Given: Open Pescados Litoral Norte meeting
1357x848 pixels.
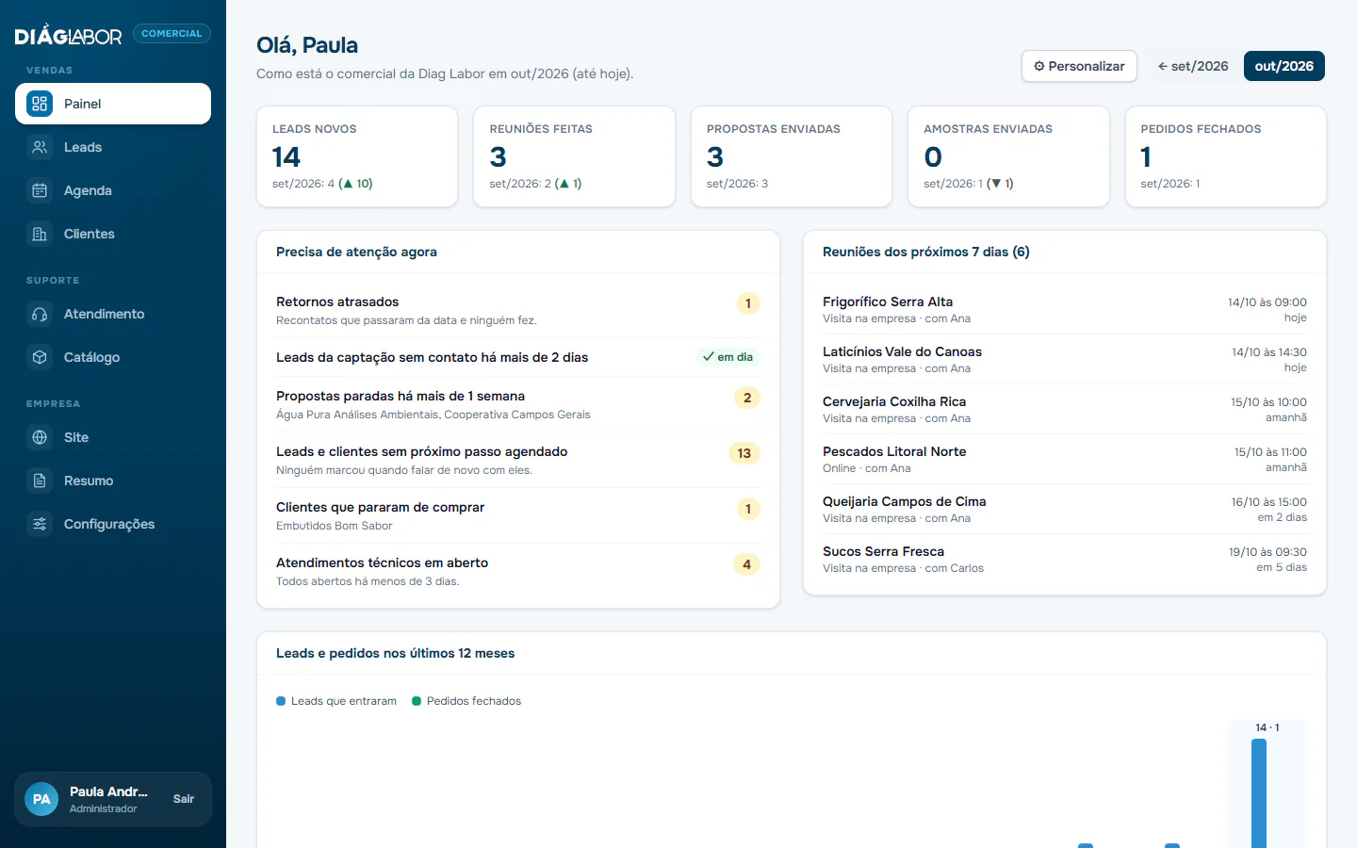Looking at the screenshot, I should point(1065,459).
